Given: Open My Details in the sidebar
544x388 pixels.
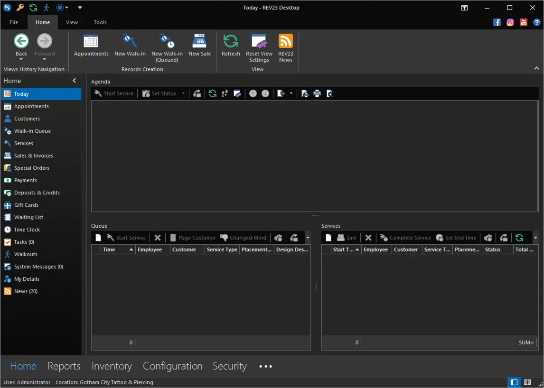Looking at the screenshot, I should click(x=41, y=279).
